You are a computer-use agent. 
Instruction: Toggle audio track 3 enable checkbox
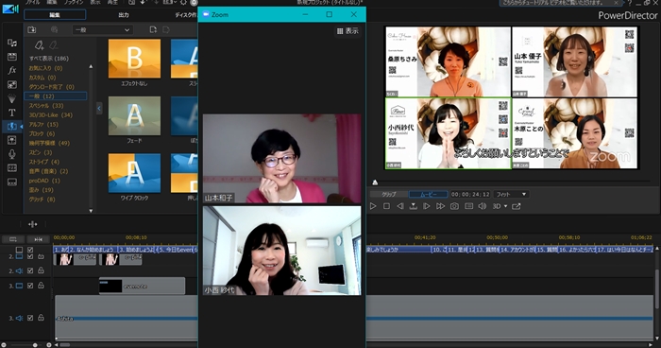(x=30, y=318)
